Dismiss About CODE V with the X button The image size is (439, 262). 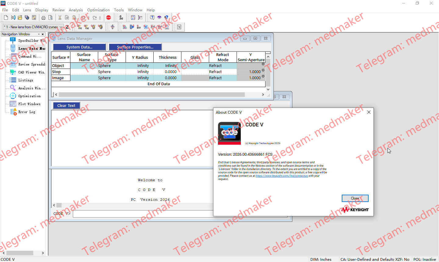369,112
